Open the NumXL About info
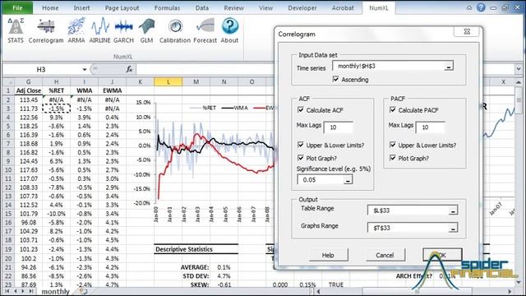The width and height of the screenshot is (526, 296). click(229, 31)
